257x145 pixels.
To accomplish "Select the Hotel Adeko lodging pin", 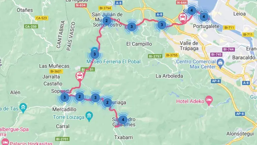I will [209, 101].
